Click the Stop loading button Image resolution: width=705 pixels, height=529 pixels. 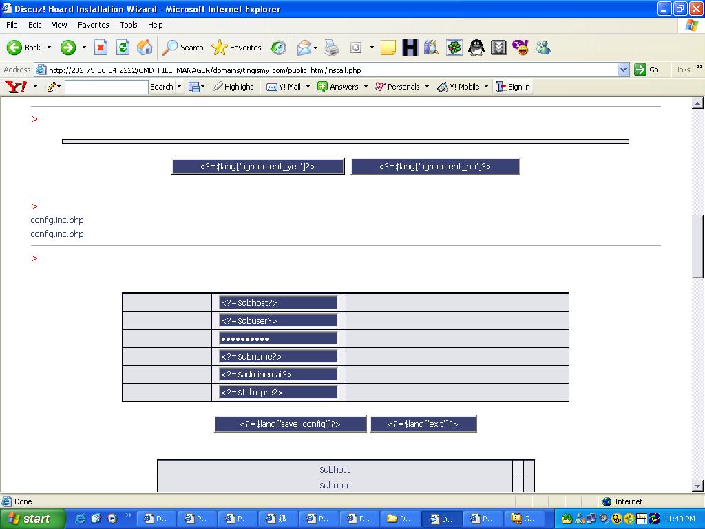click(101, 48)
